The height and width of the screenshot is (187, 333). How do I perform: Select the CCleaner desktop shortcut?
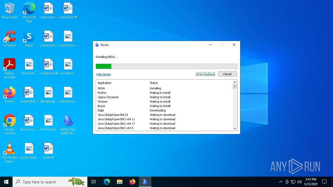click(10, 39)
